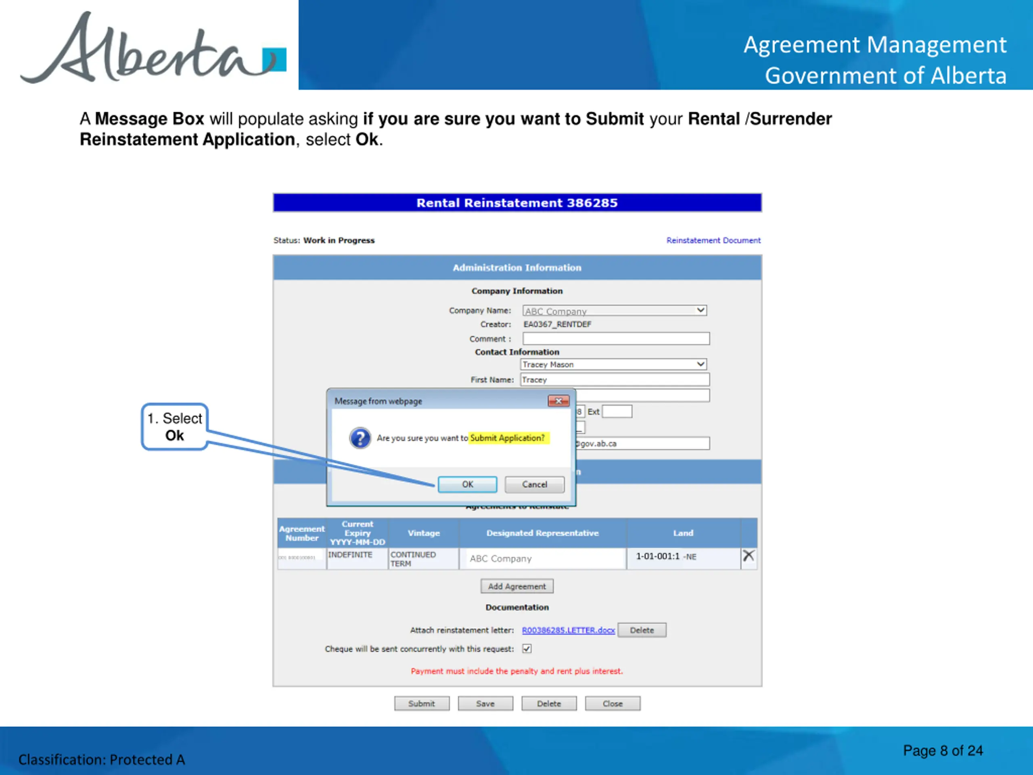Click the bottom Delete button
1033x775 pixels.
(x=549, y=704)
